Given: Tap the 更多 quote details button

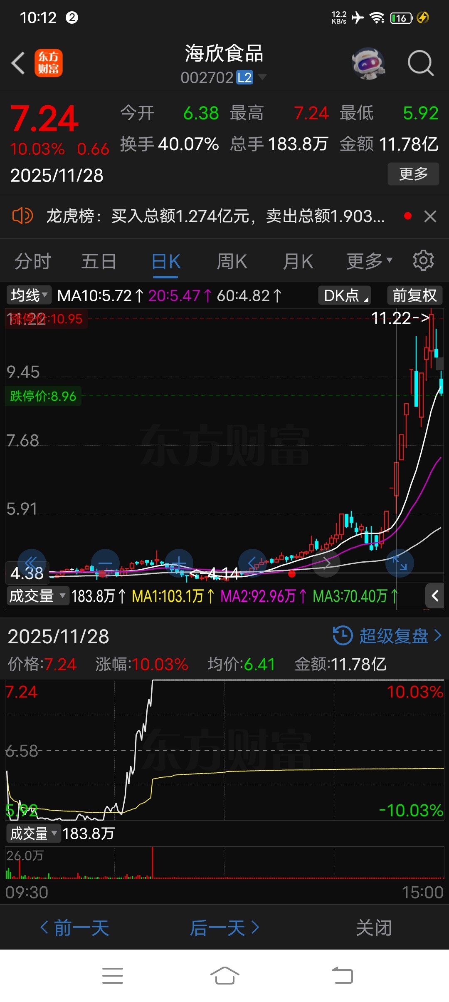Looking at the screenshot, I should (413, 174).
